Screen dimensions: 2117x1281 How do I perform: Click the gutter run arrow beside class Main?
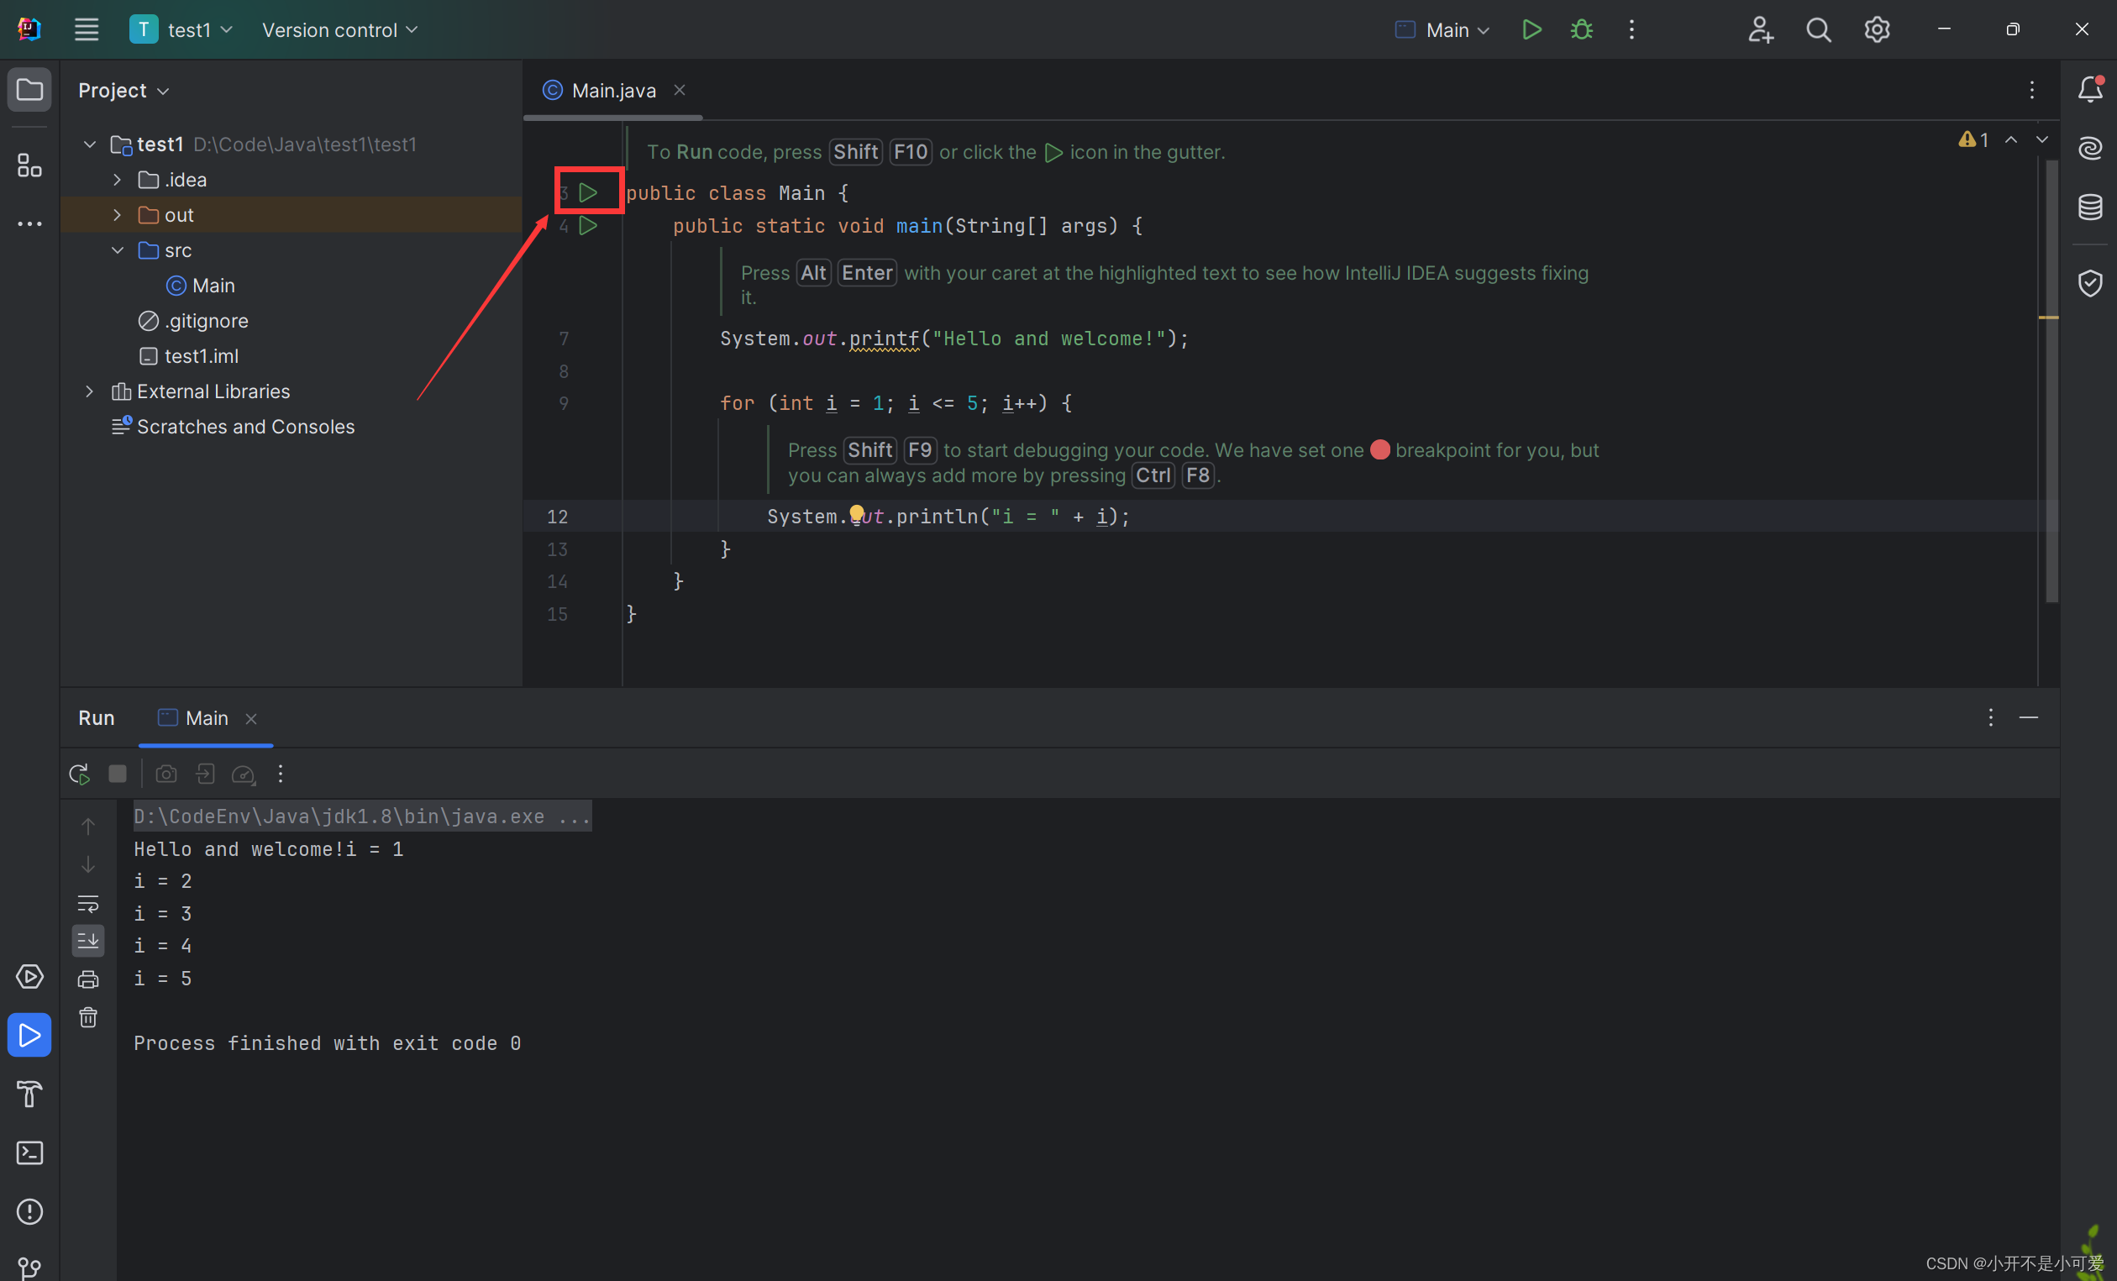[589, 192]
